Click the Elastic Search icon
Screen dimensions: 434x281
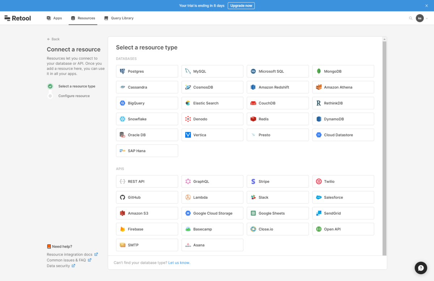click(x=188, y=103)
